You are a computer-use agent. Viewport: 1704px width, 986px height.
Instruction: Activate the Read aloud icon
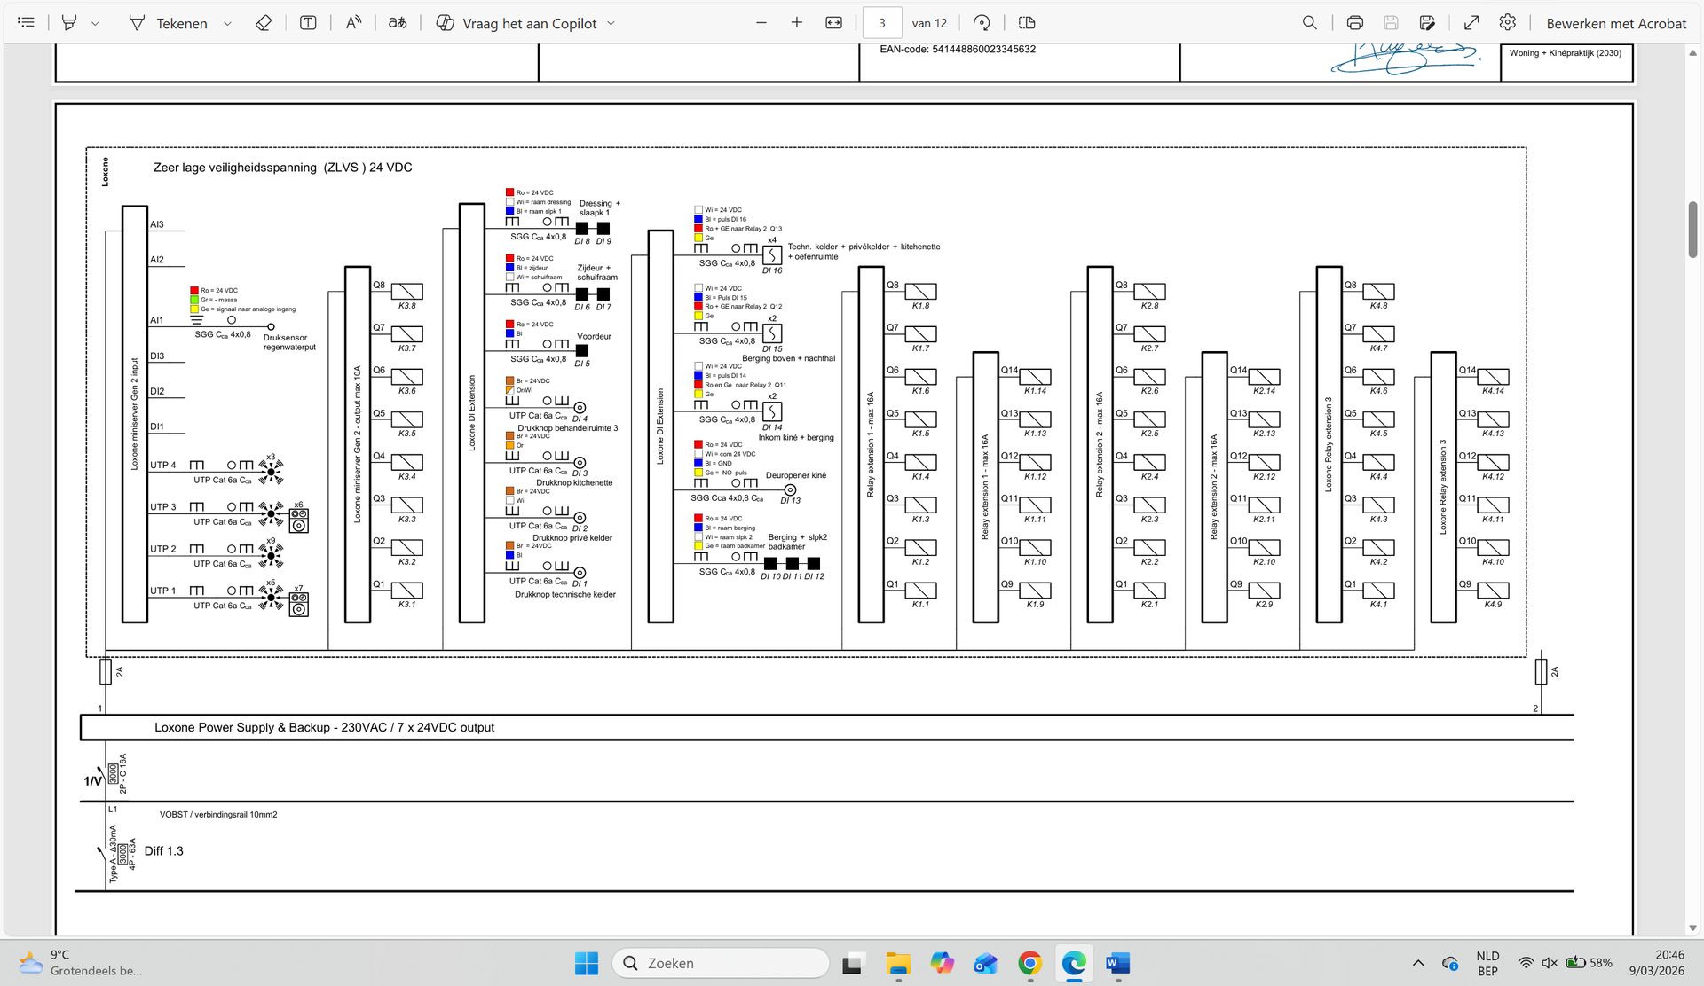pos(353,23)
